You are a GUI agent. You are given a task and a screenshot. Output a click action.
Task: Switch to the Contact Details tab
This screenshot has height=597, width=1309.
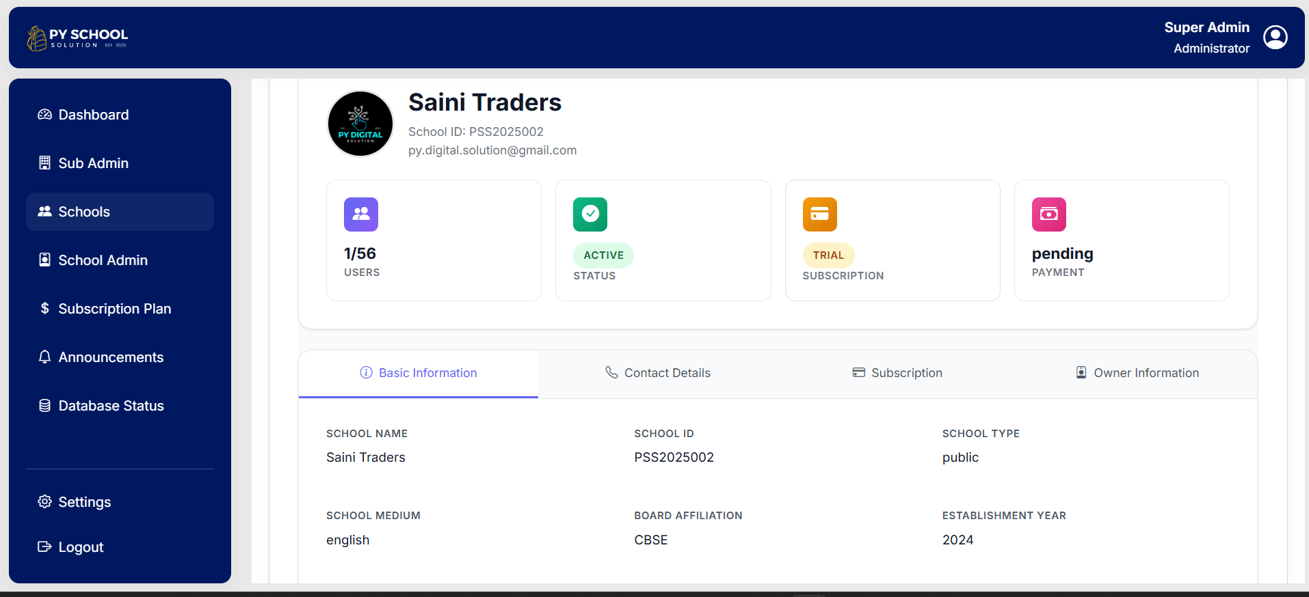[658, 374]
